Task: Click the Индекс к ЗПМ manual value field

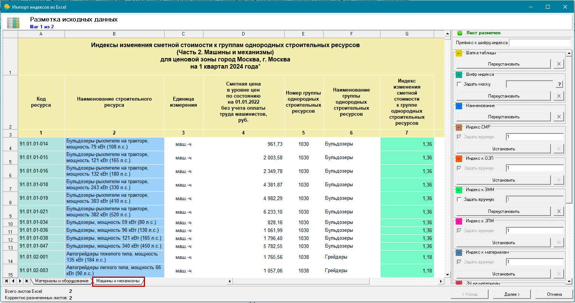Action: pos(535,231)
